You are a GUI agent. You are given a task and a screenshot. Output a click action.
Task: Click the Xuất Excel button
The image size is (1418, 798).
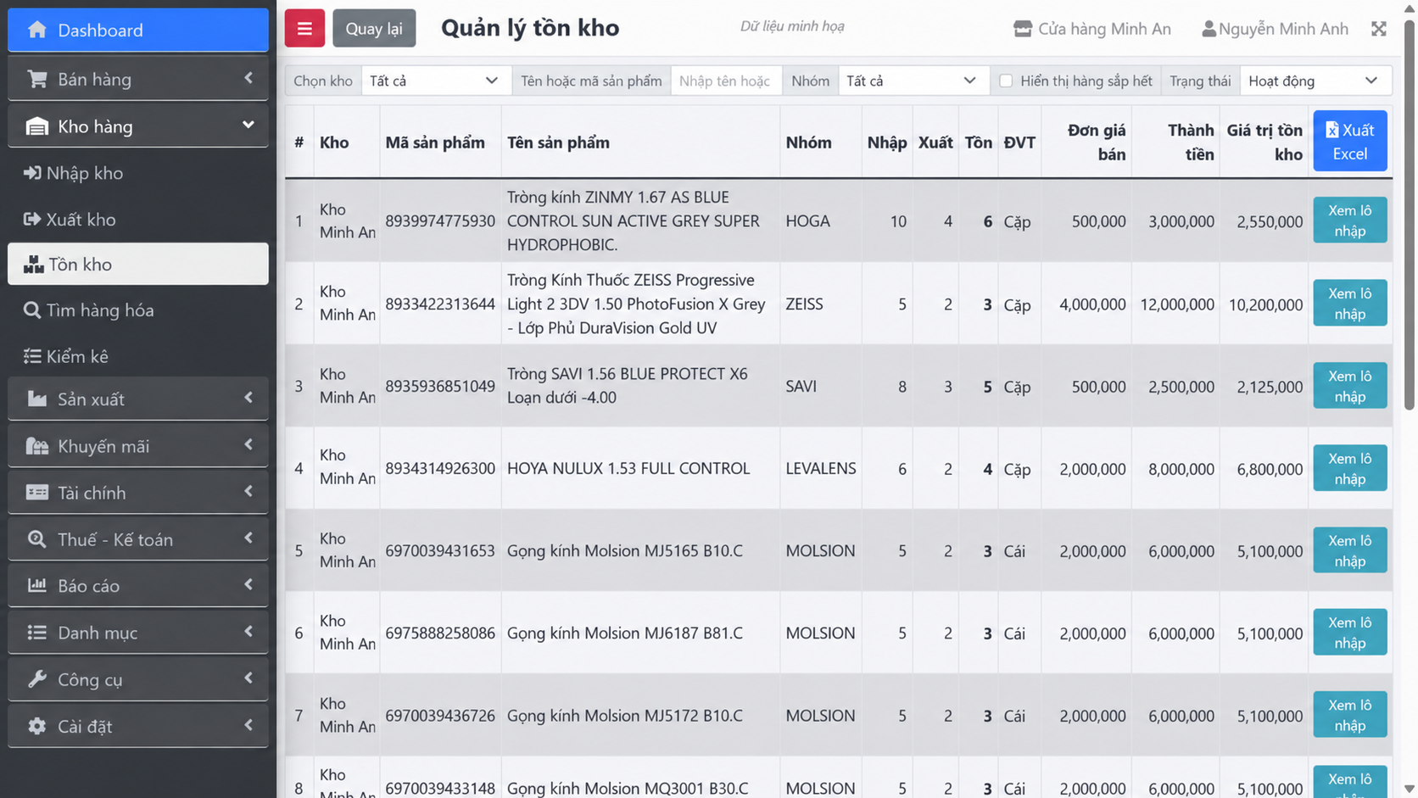click(x=1350, y=141)
